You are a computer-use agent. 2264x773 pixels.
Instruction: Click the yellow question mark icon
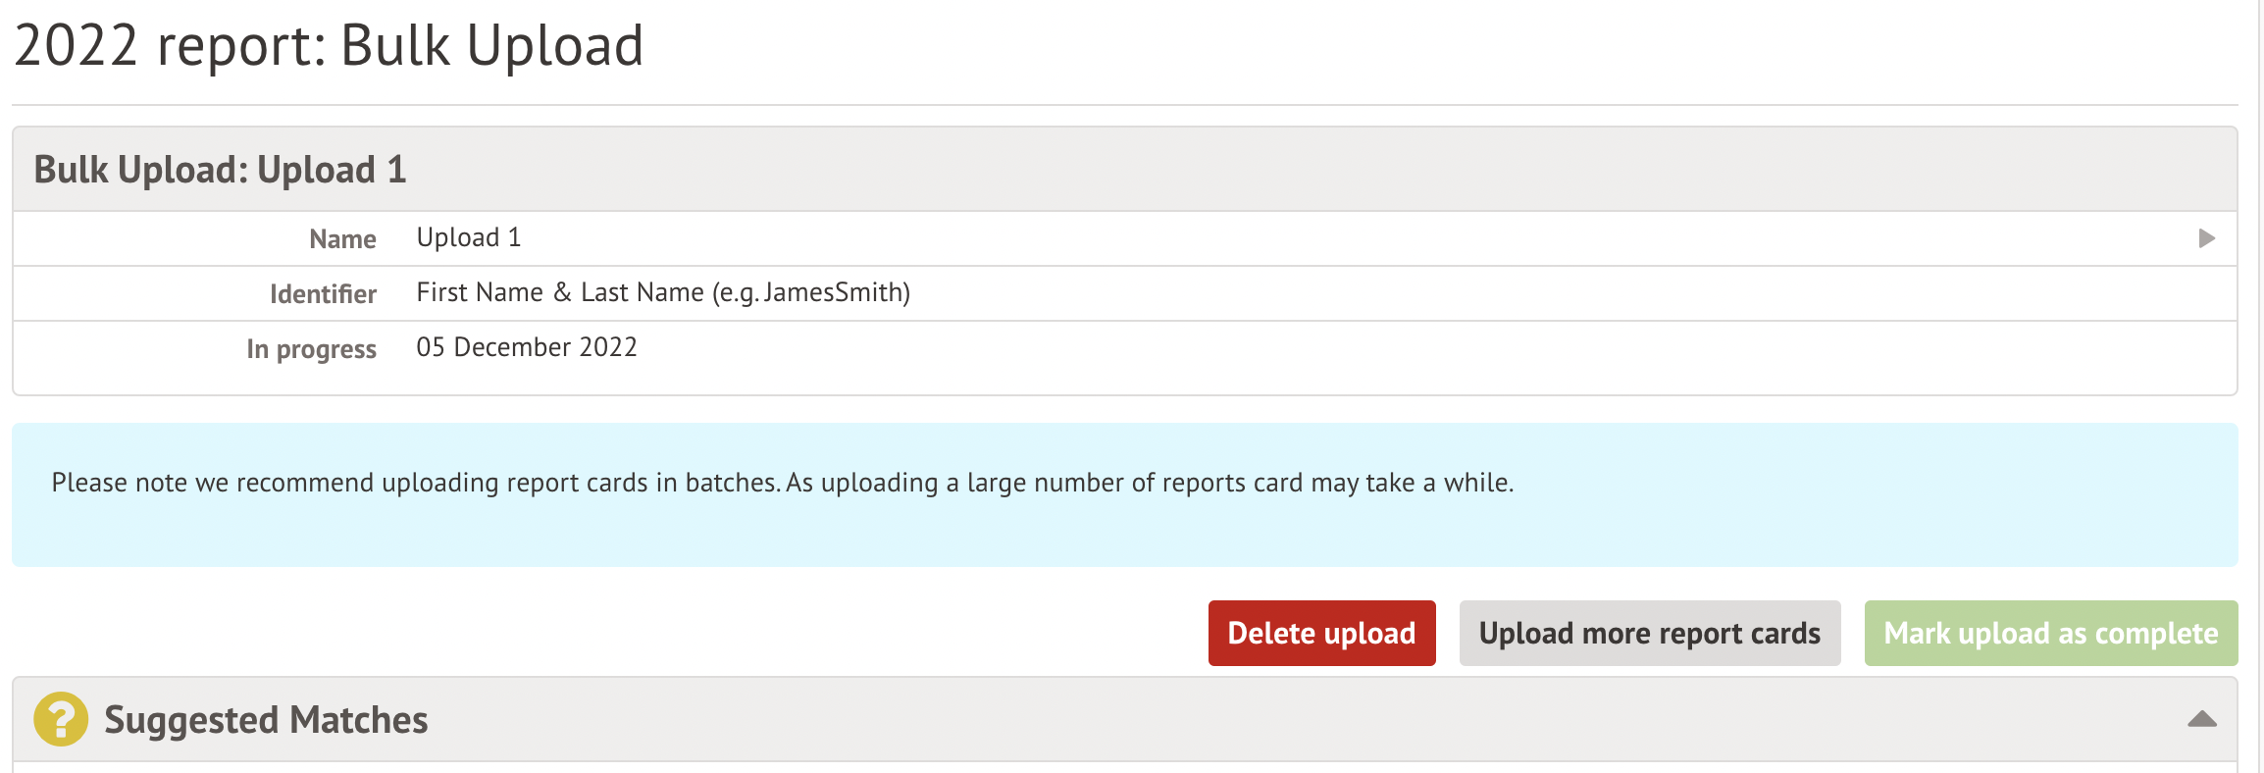coord(61,719)
